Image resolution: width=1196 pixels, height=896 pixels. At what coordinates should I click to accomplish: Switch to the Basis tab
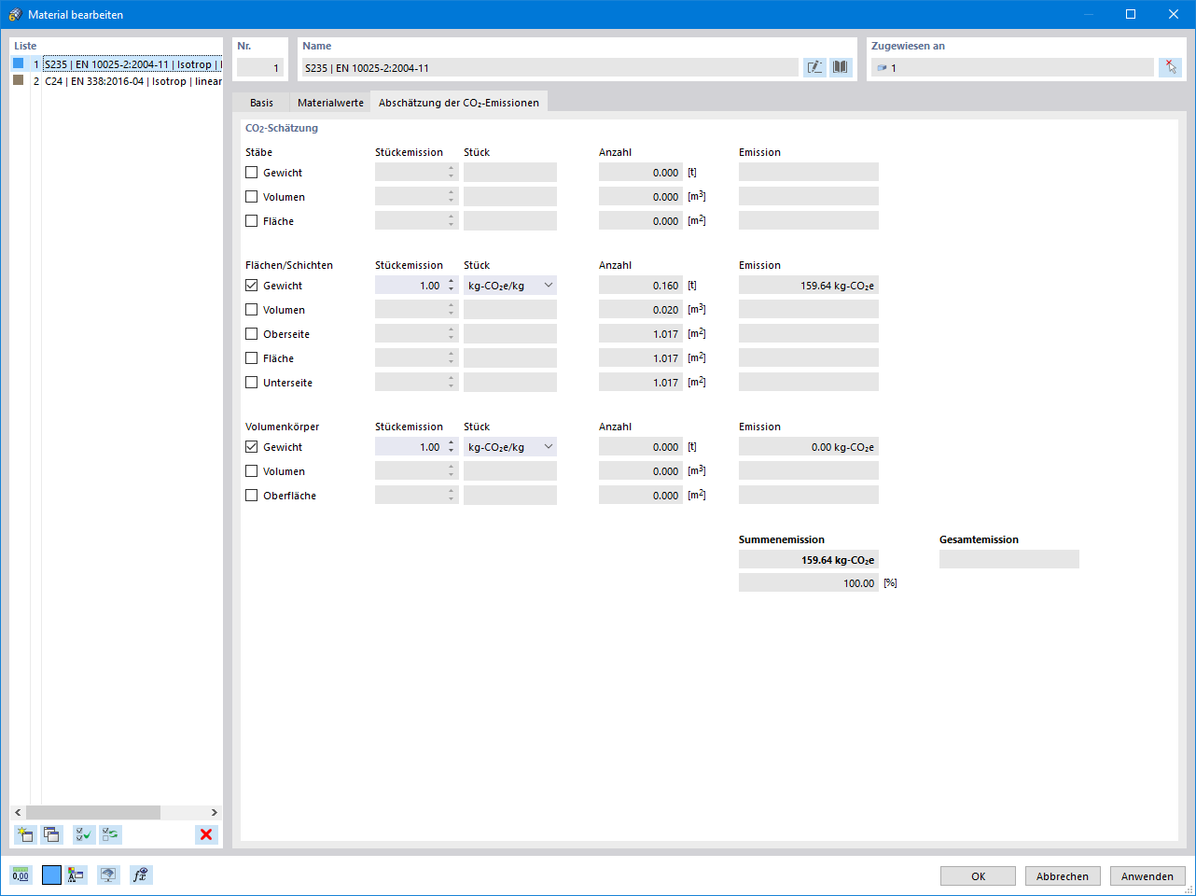coord(261,103)
